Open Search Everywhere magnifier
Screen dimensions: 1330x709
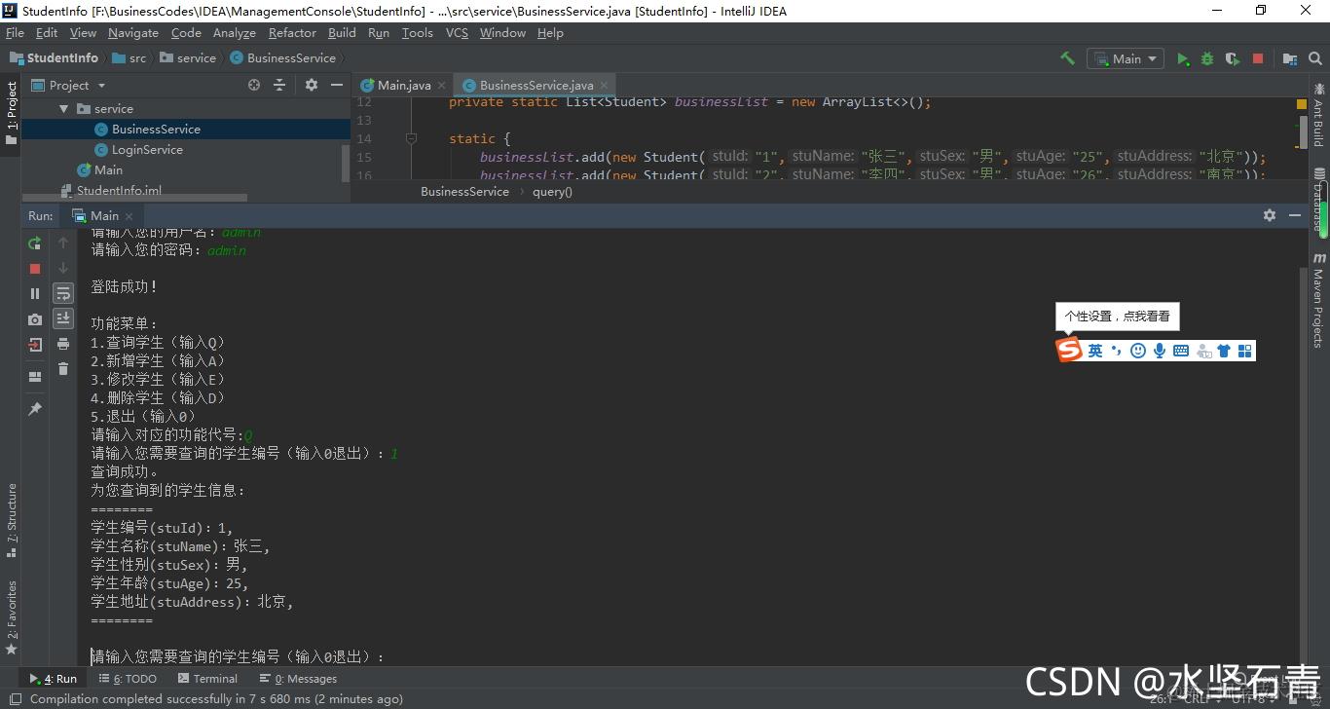(x=1314, y=58)
